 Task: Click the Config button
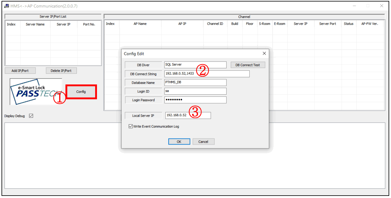[x=81, y=92]
